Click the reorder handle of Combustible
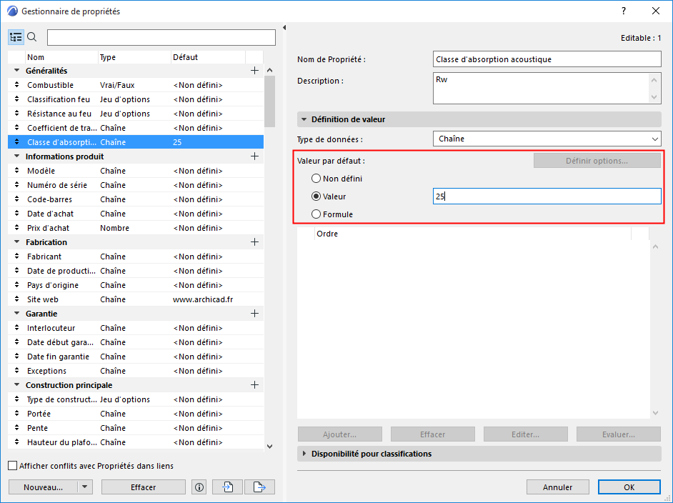This screenshot has height=503, width=673. pos(16,85)
